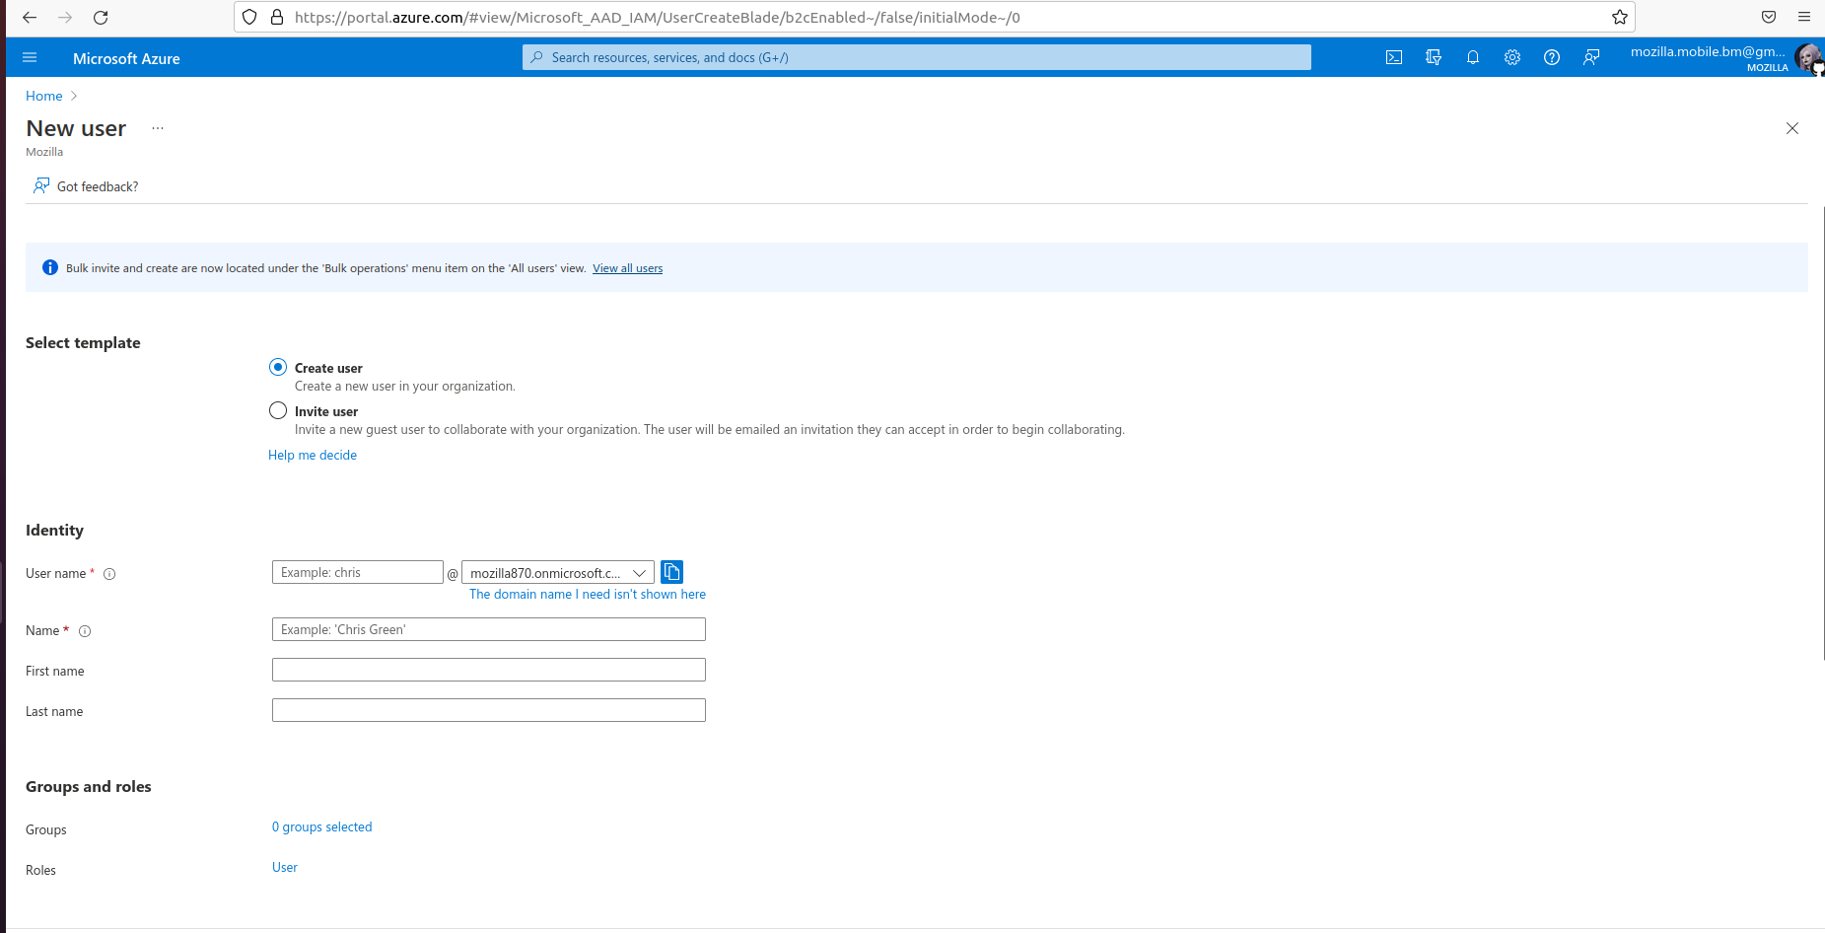Select the Create user template
This screenshot has height=933, width=1825.
point(278,366)
